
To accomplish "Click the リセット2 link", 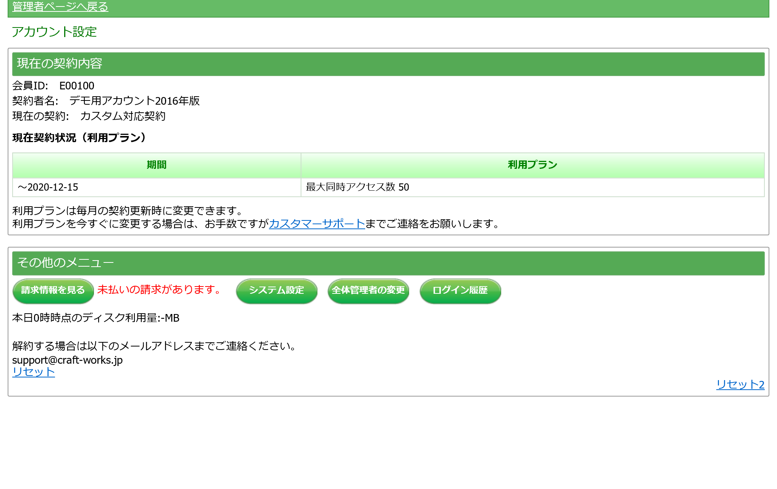I will (x=740, y=384).
